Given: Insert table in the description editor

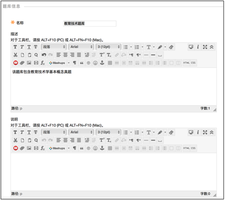Looking at the screenshot, I should [x=110, y=63].
